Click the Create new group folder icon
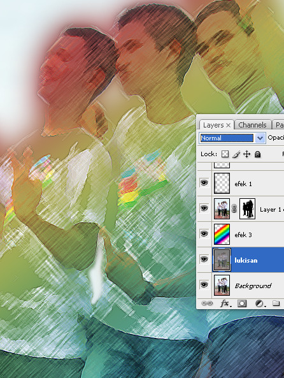Image resolution: width=284 pixels, height=378 pixels. click(x=276, y=303)
